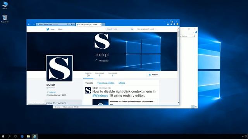Open the browser Home icon
Screen dimensions: 248x139
(168, 24)
